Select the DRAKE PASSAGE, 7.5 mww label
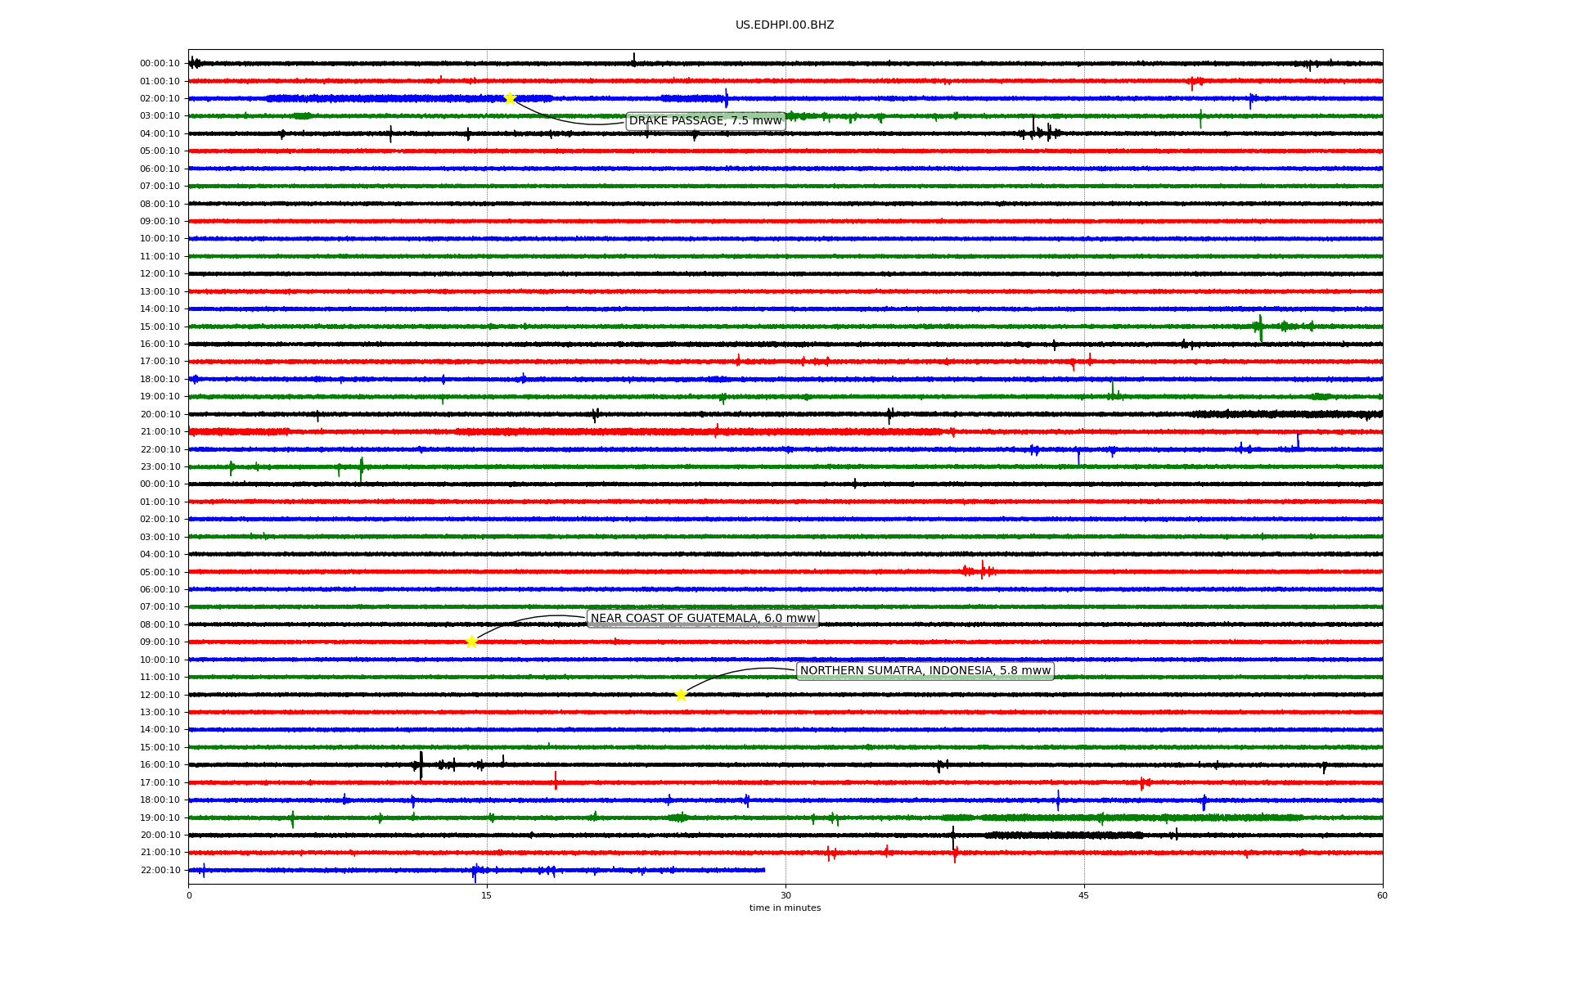Screen dimensions: 1571x982 click(x=705, y=121)
